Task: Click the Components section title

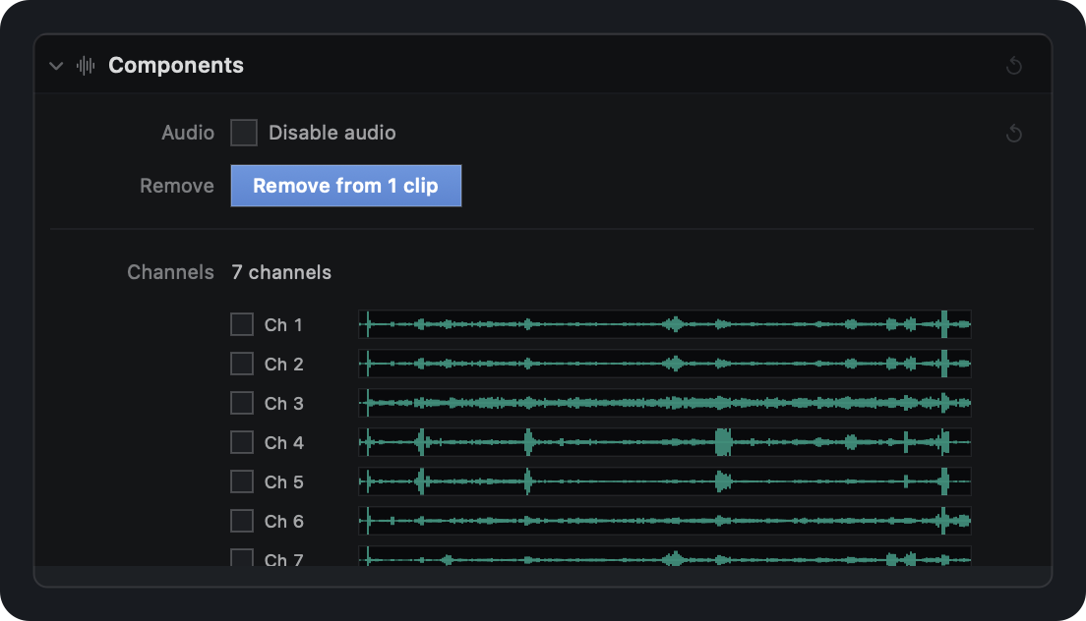Action: (176, 66)
